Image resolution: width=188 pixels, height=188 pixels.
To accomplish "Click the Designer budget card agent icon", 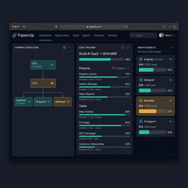I will pyautogui.click(x=141, y=80).
